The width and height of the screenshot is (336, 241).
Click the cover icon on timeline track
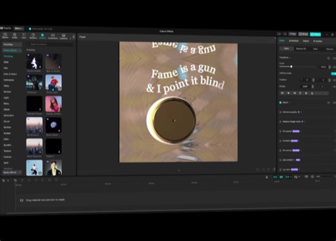pos(21,200)
